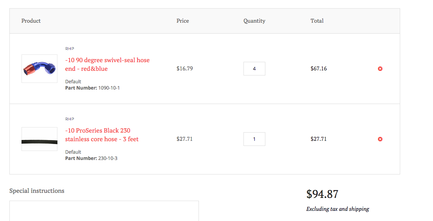Click into the Special instructions text box

click(x=104, y=211)
